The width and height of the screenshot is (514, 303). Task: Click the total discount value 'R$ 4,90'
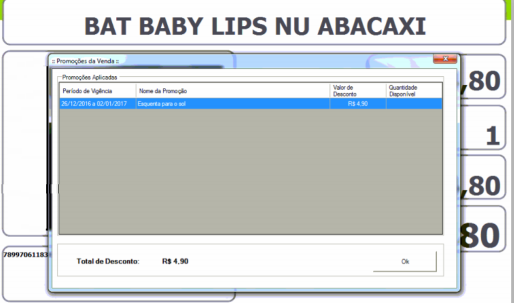[175, 261]
